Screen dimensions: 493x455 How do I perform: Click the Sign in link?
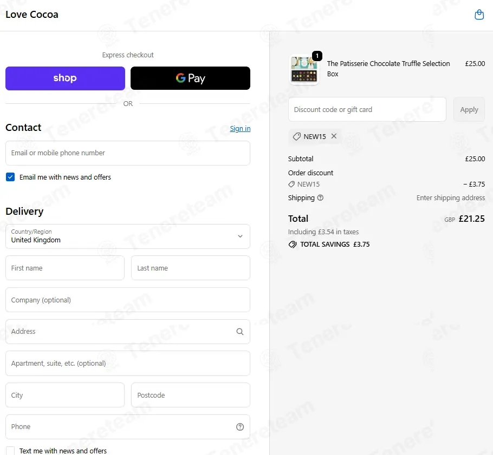[240, 128]
